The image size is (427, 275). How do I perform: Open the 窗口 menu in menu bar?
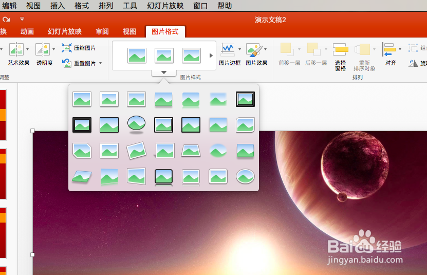(x=200, y=6)
